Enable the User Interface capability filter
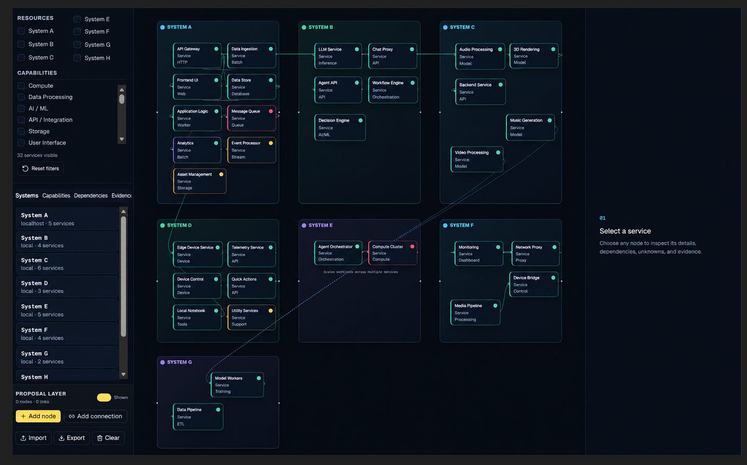This screenshot has height=465, width=747. [x=21, y=143]
